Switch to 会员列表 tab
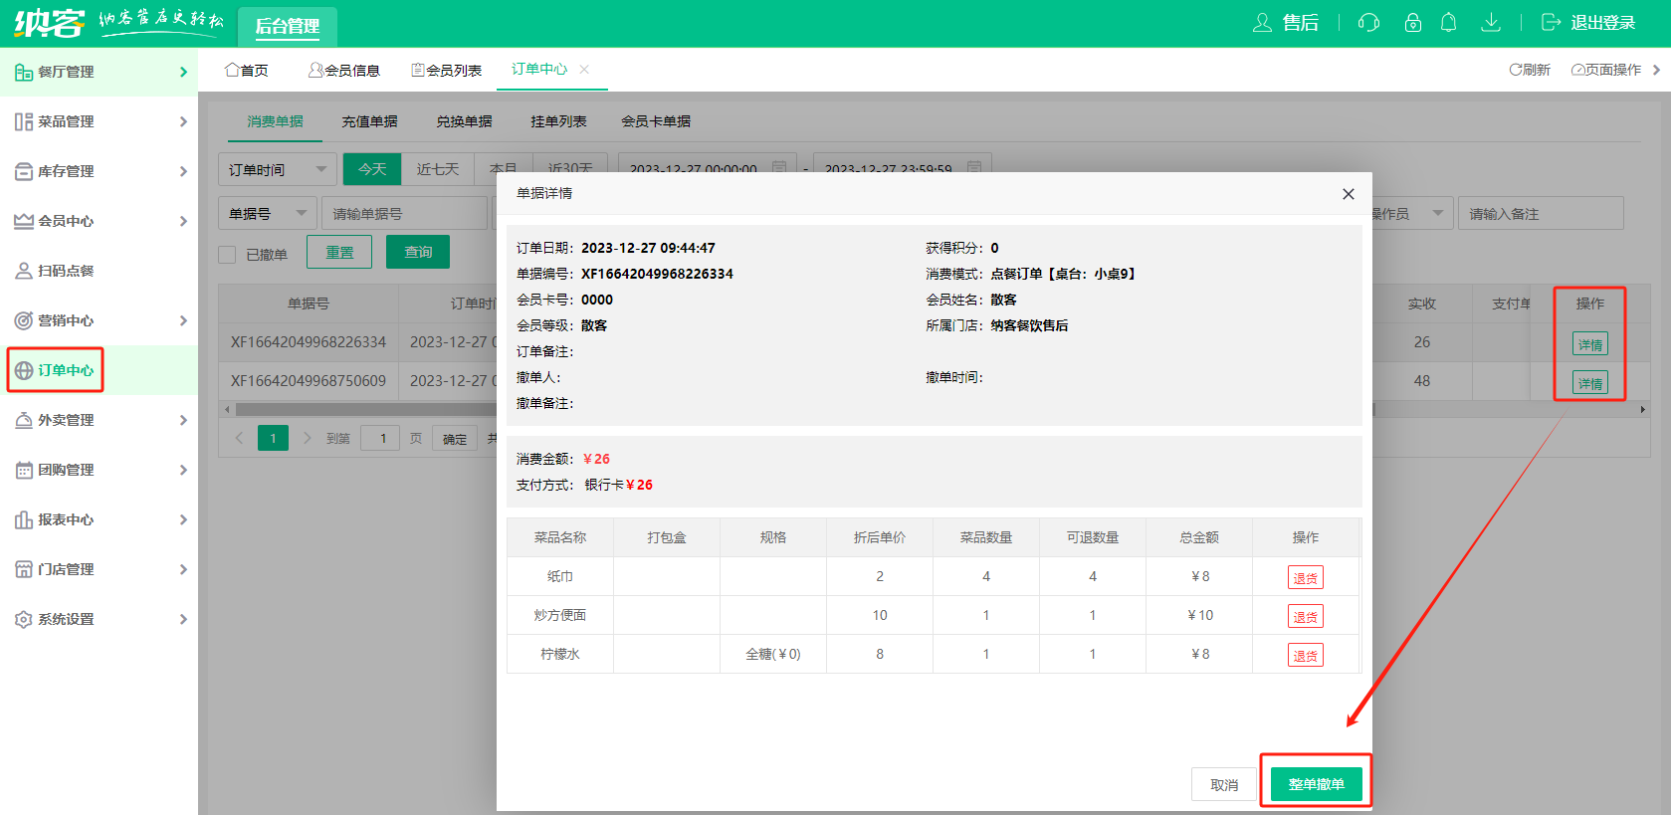 [x=446, y=70]
